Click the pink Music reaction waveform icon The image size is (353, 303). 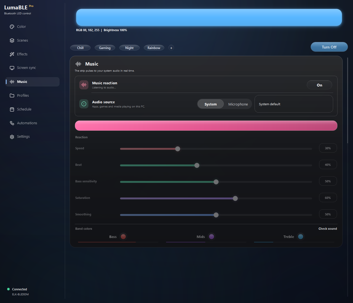84,85
